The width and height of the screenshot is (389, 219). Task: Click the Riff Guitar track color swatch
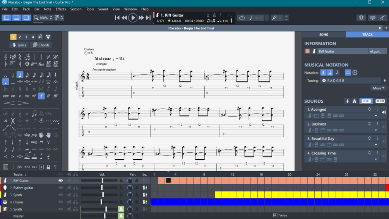tap(308, 51)
